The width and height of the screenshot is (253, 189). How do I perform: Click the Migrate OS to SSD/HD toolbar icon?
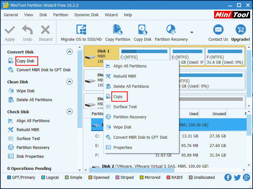click(81, 30)
